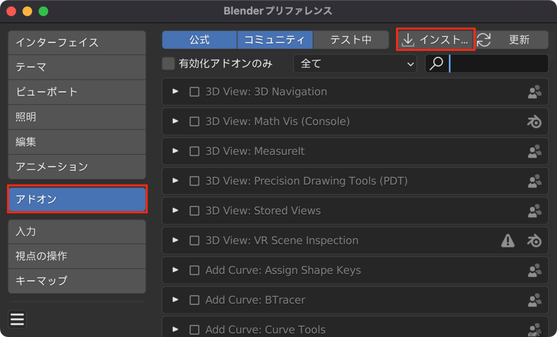Screen dimensions: 557x337
Task: Open the インターフェイス preferences section
Action: click(x=77, y=42)
